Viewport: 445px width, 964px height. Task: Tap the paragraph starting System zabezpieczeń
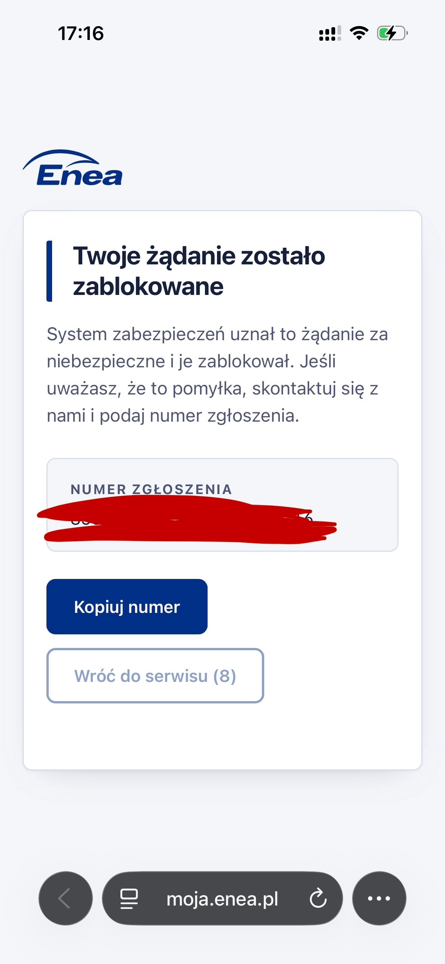[x=217, y=375]
